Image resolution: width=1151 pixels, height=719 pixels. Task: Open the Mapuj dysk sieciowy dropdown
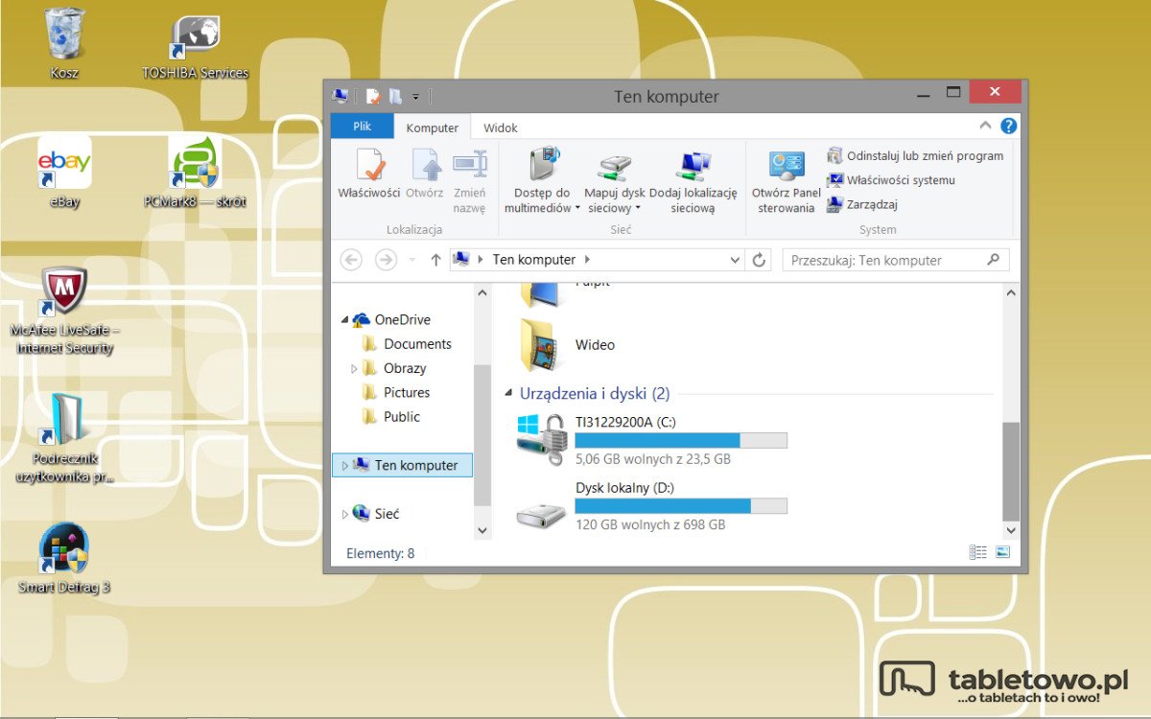click(x=615, y=180)
